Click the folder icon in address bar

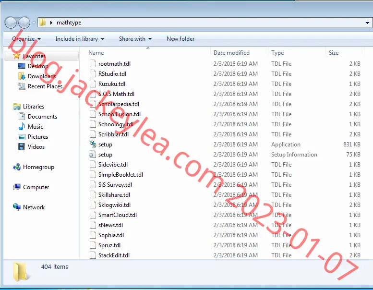pyautogui.click(x=43, y=23)
